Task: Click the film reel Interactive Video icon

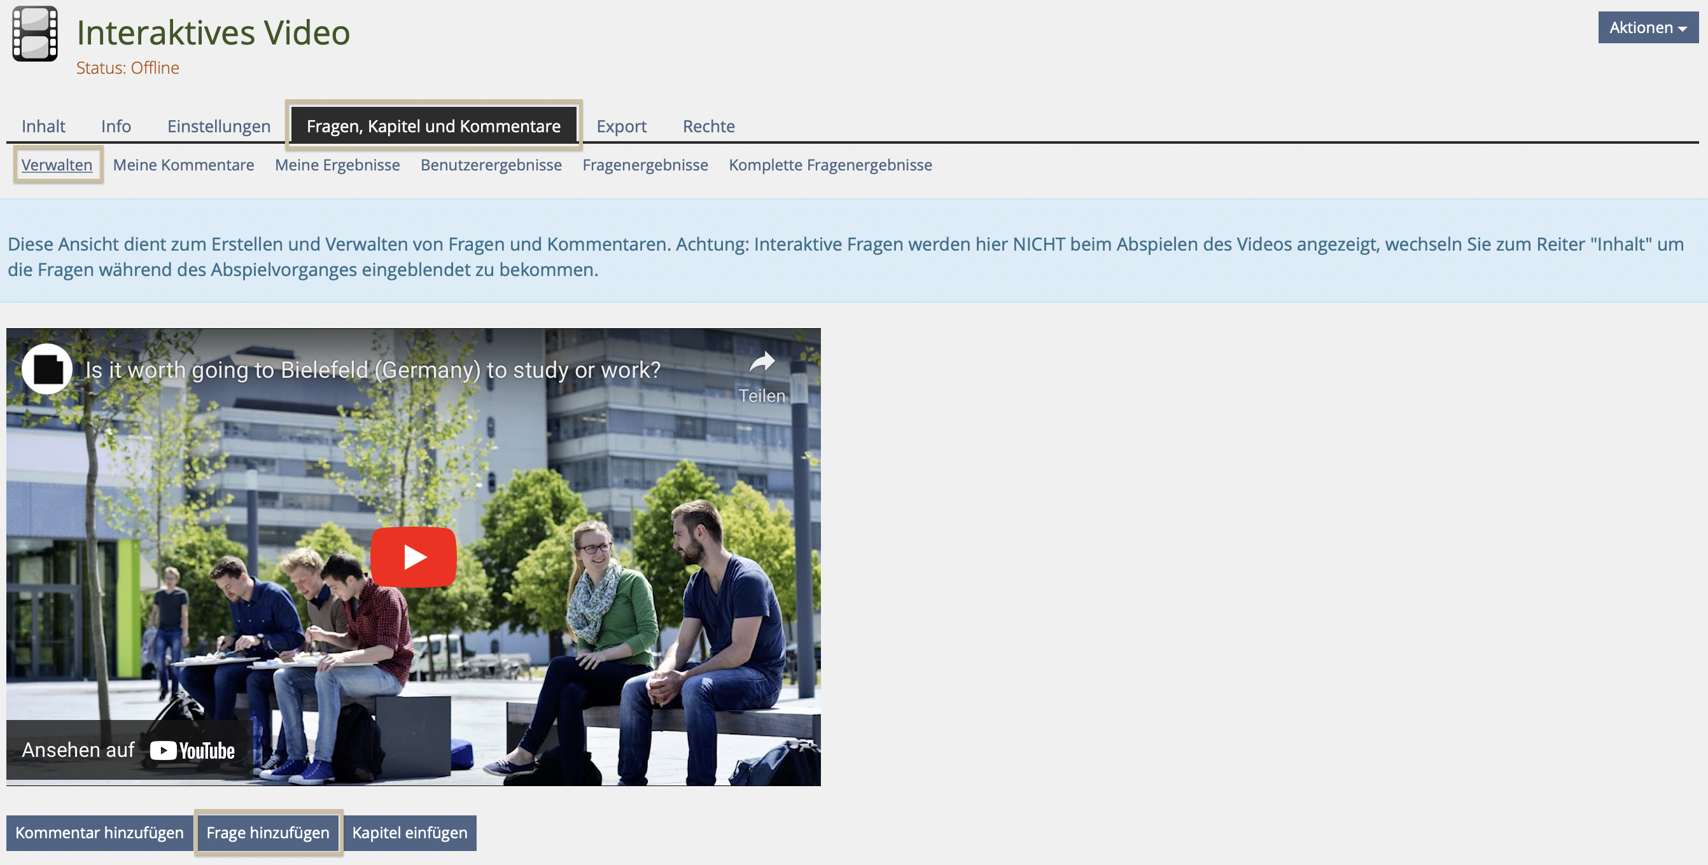Action: [35, 34]
